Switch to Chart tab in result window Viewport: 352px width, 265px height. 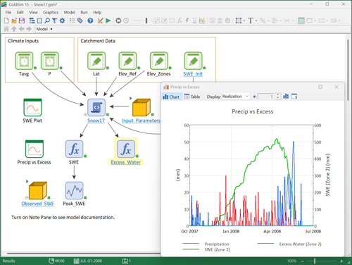171,97
